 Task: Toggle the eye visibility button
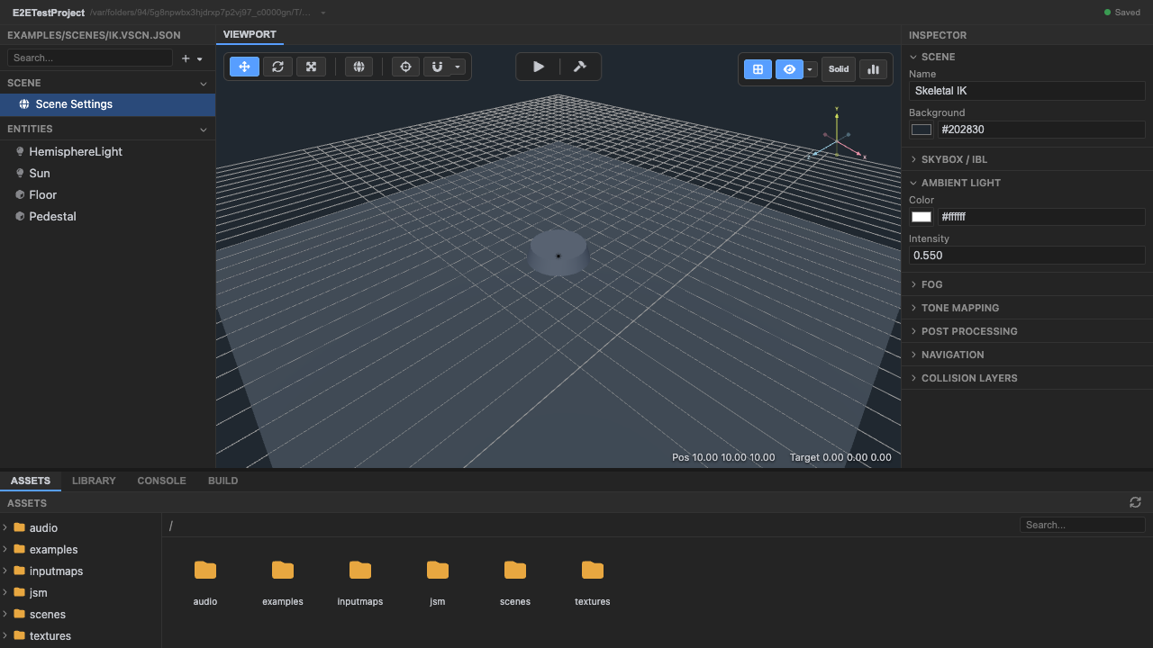[789, 69]
